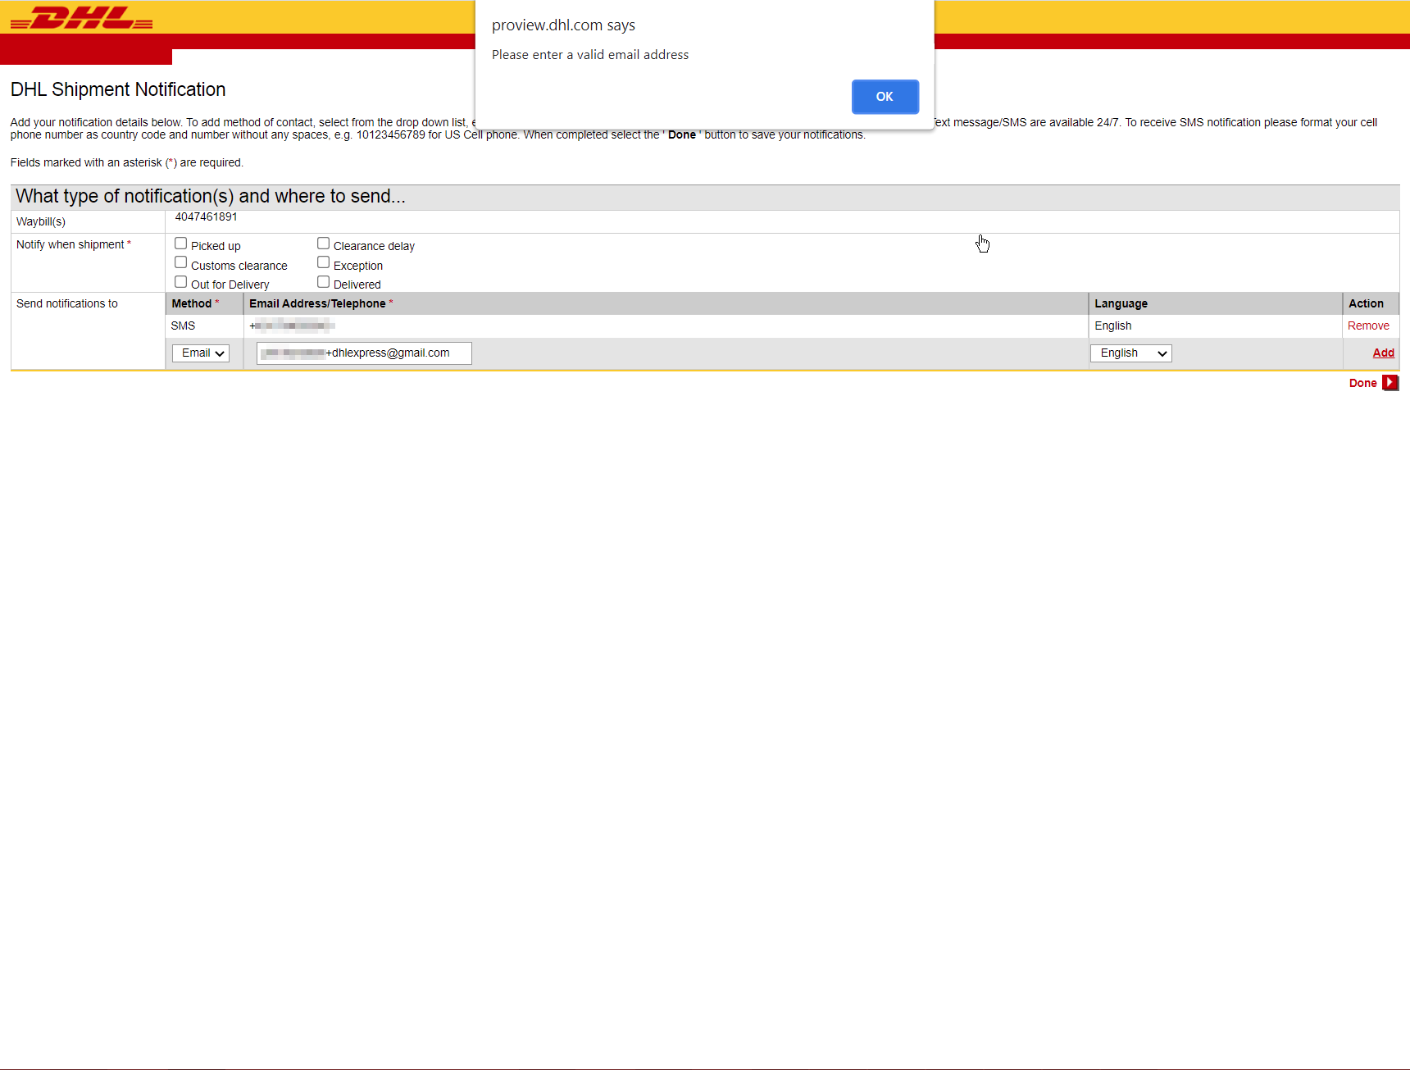Click the Method column header
1410x1070 pixels.
[192, 303]
